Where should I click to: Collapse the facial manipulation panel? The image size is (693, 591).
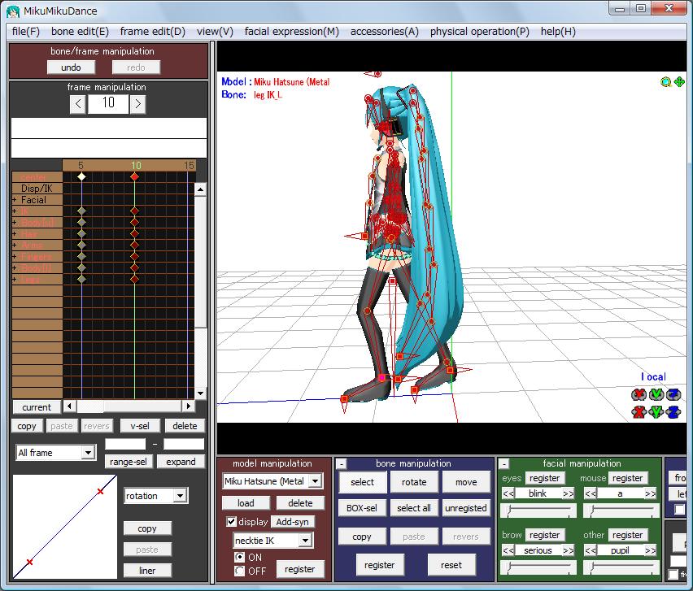tap(503, 464)
